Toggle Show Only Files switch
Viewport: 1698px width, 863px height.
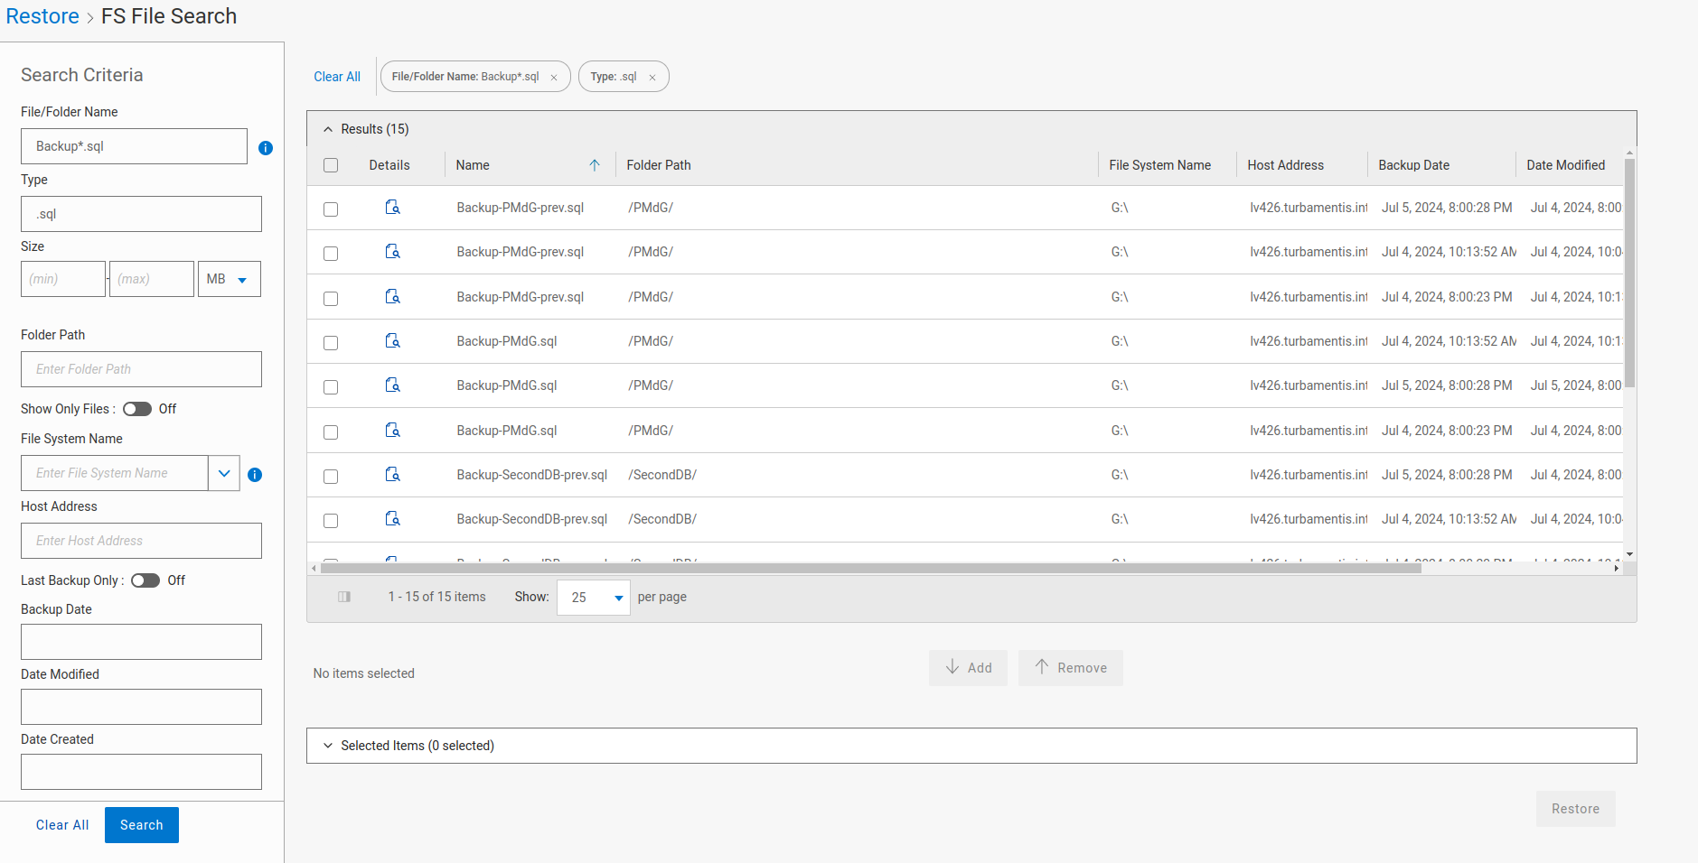click(x=137, y=409)
